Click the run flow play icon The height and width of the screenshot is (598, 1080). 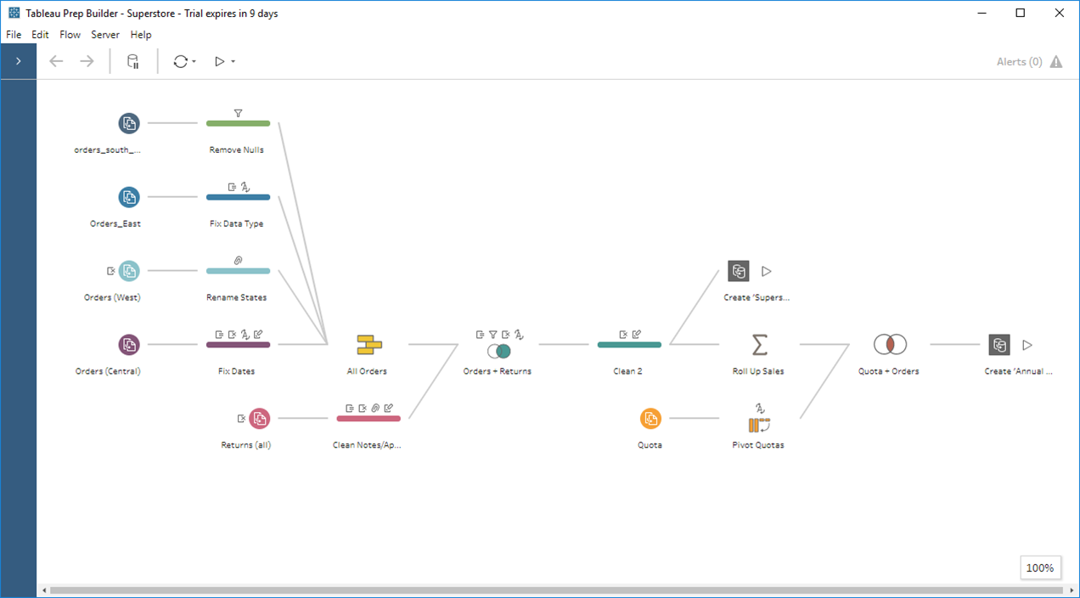[x=219, y=61]
